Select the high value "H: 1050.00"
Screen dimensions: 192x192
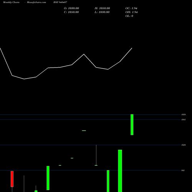pyautogui.click(x=102, y=8)
